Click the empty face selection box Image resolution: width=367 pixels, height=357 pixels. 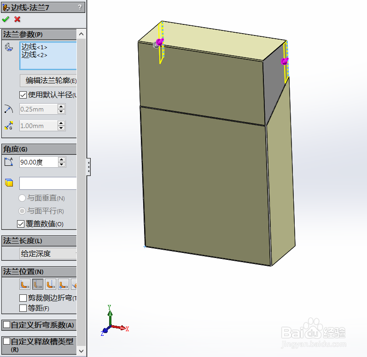(x=48, y=183)
